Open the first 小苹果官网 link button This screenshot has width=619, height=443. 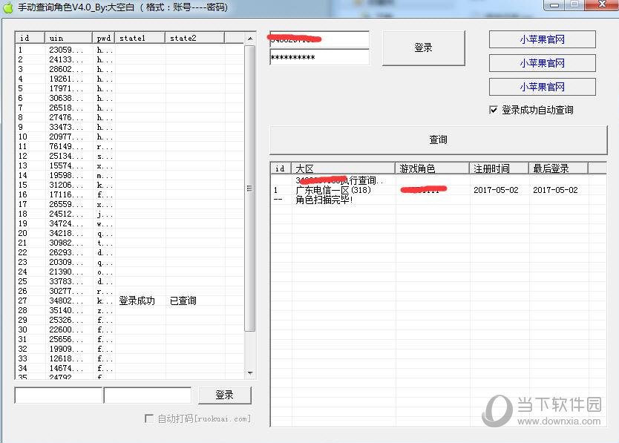(542, 39)
